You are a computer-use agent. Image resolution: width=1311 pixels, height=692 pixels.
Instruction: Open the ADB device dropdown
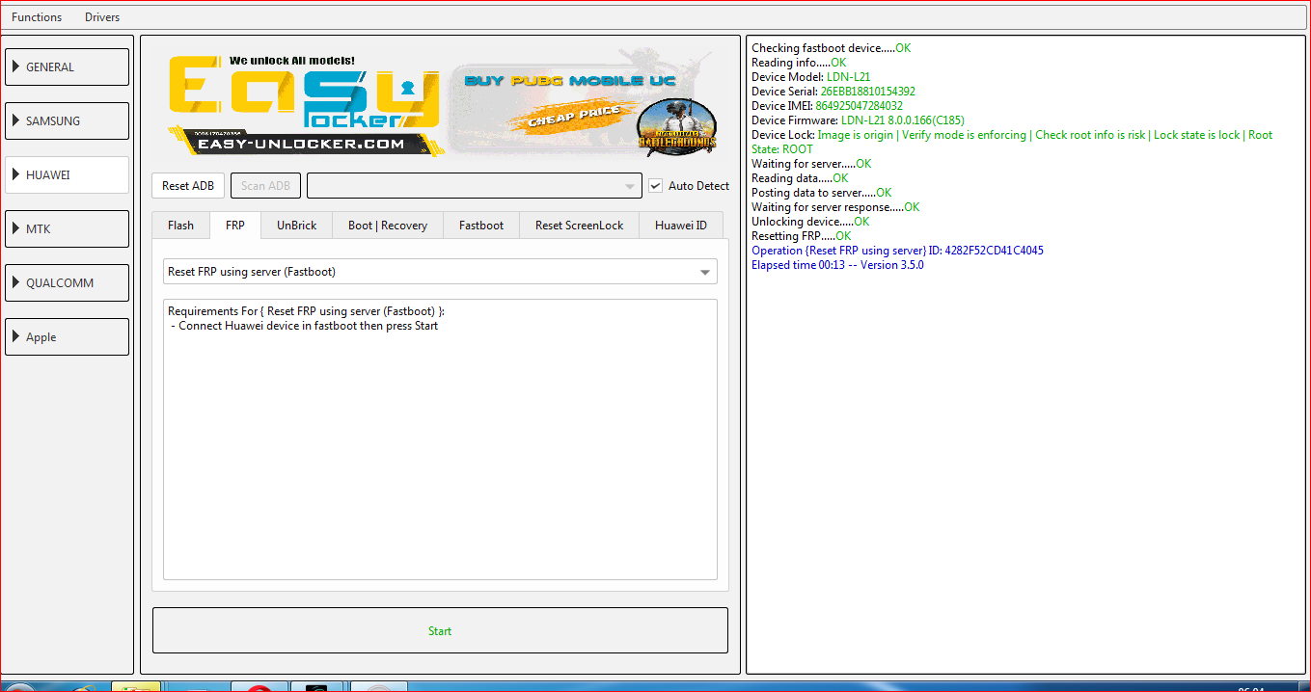(474, 186)
